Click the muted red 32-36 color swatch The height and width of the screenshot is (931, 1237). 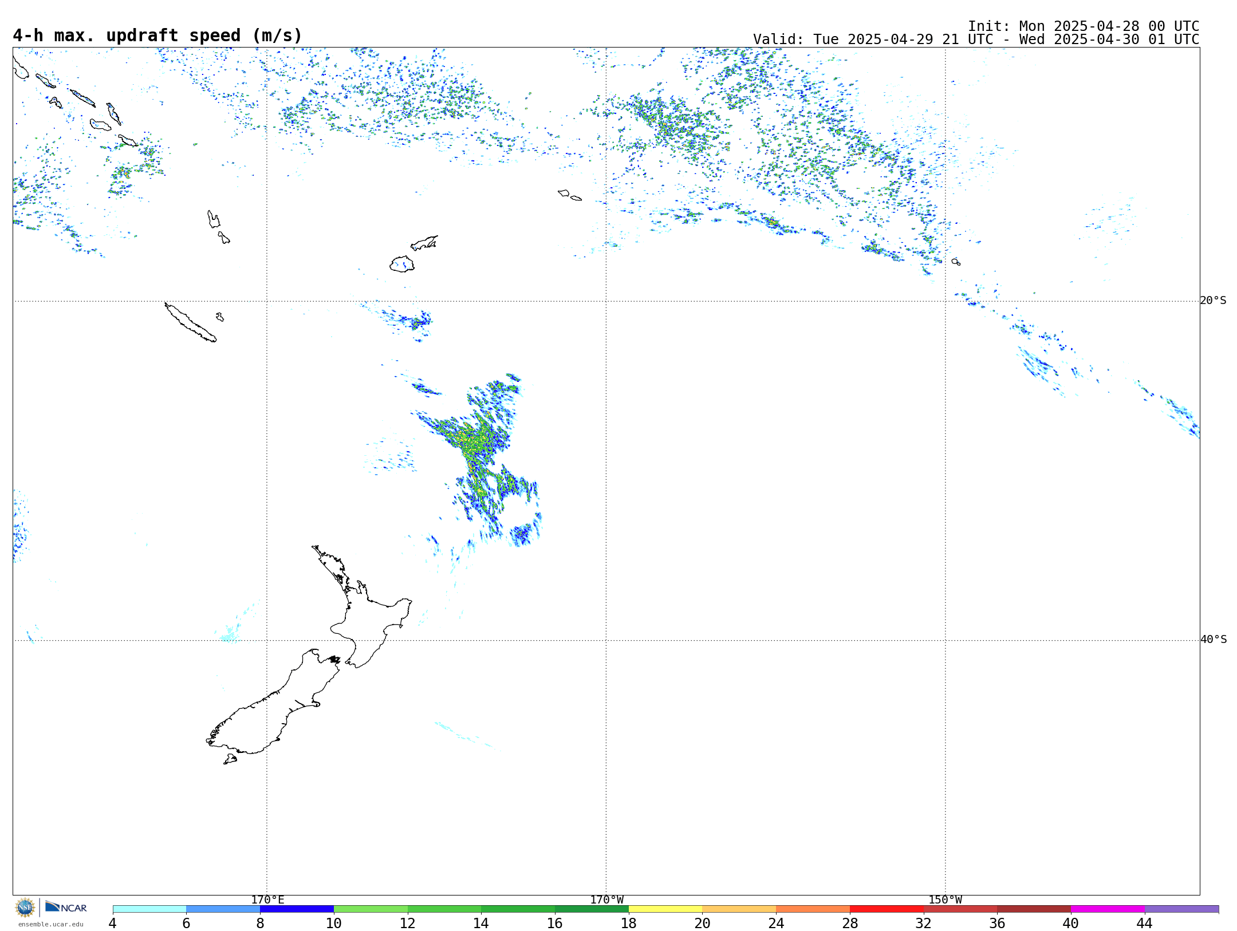(x=960, y=909)
